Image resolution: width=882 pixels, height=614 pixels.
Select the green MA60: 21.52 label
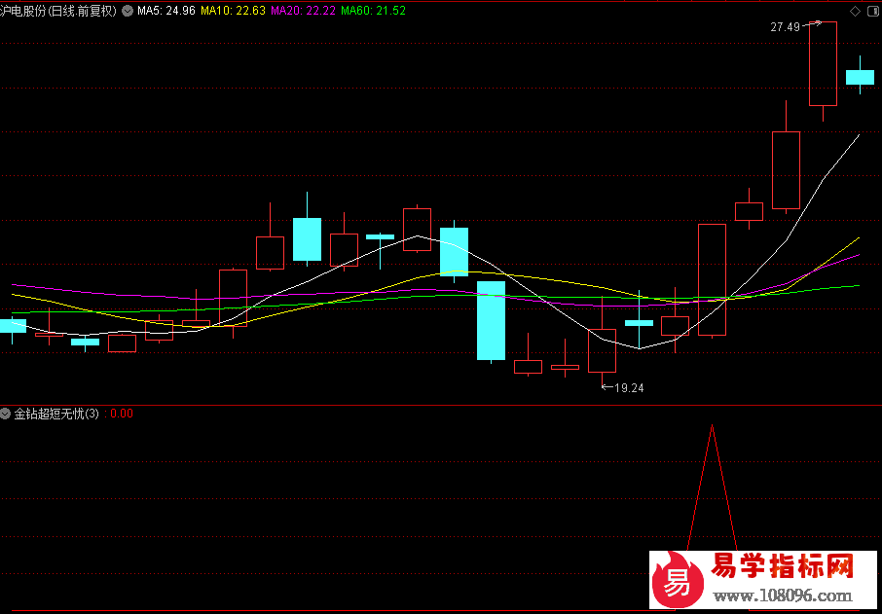point(373,11)
